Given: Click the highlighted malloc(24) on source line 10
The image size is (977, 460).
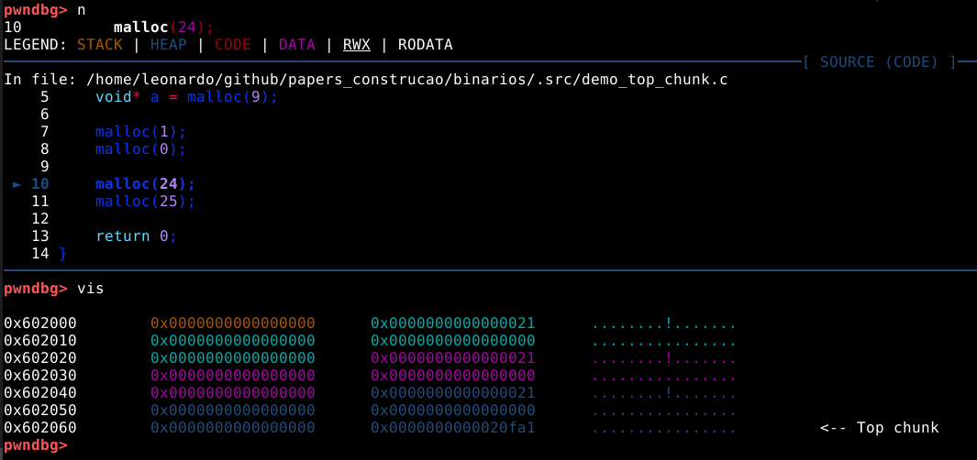Looking at the screenshot, I should (x=145, y=184).
